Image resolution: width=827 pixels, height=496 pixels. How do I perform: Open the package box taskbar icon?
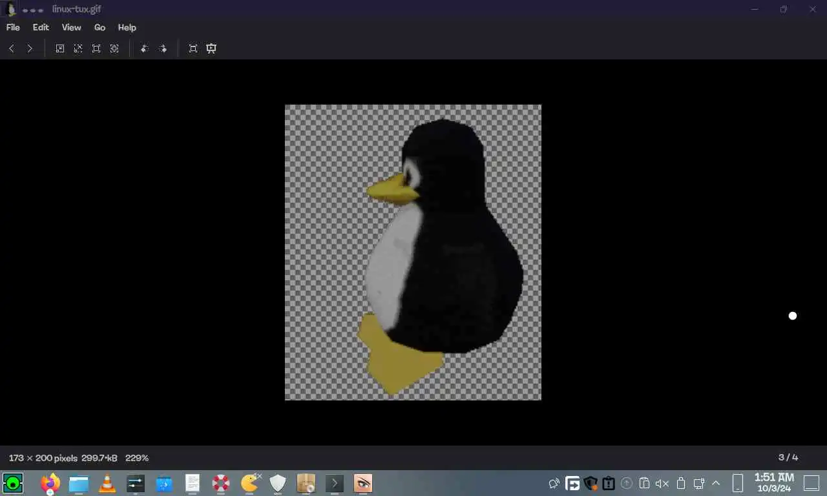[x=306, y=483]
